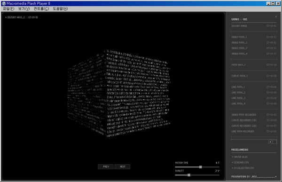Select the Distort Image work entry
The height and width of the screenshot is (182, 282).
254,26
